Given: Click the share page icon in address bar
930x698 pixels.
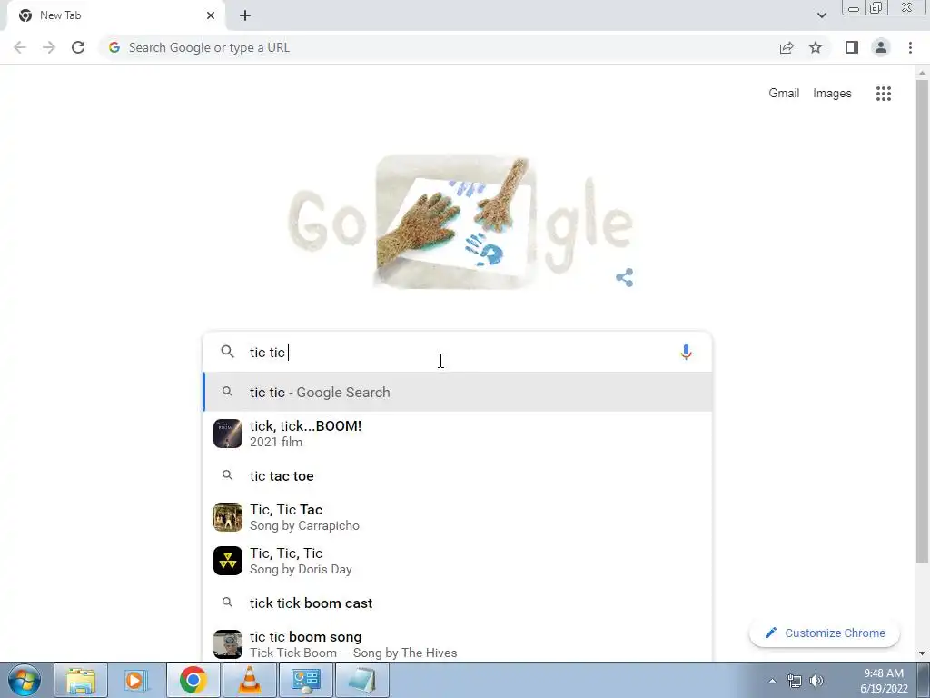Looking at the screenshot, I should point(787,47).
